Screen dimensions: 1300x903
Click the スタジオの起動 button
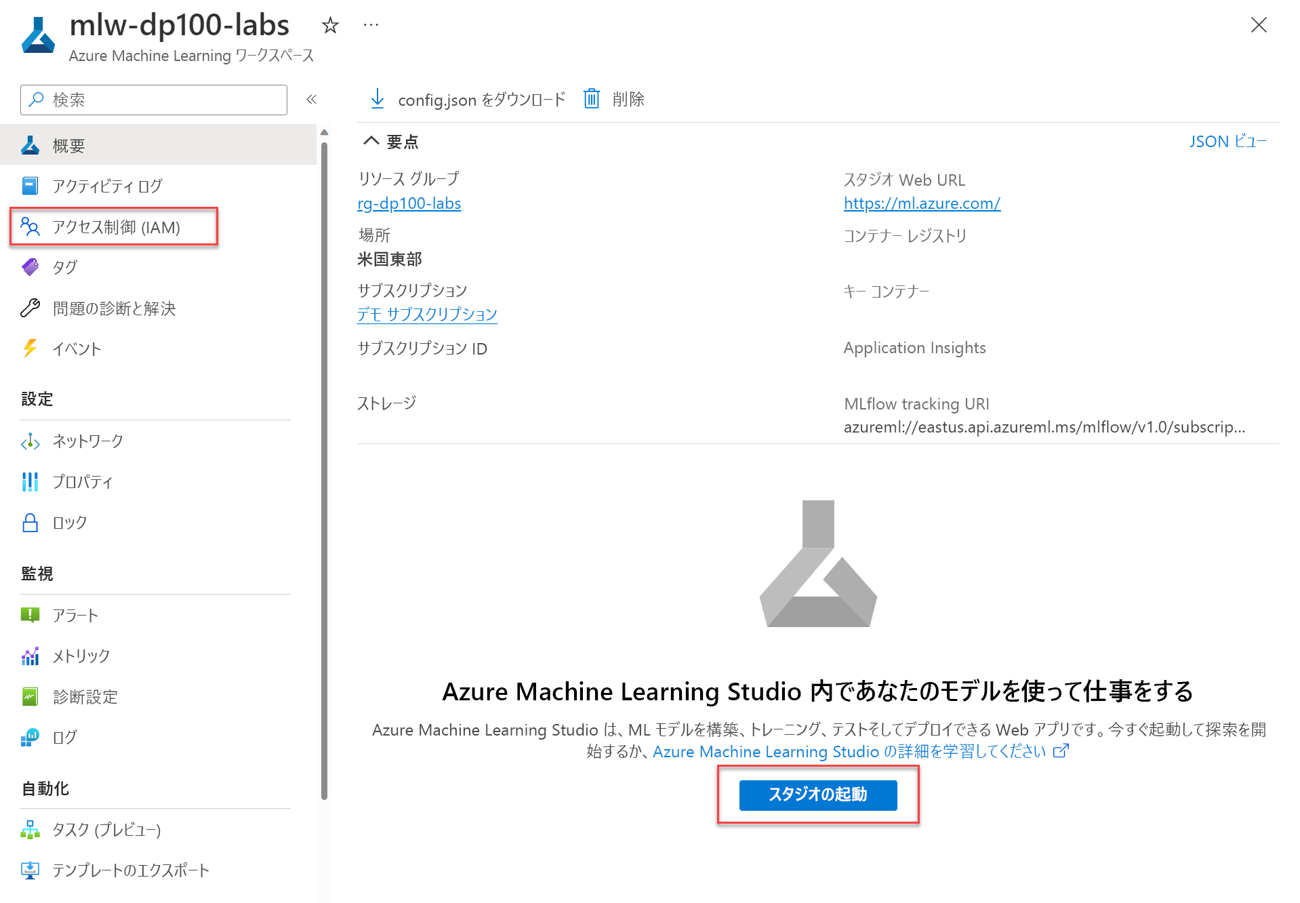point(817,795)
